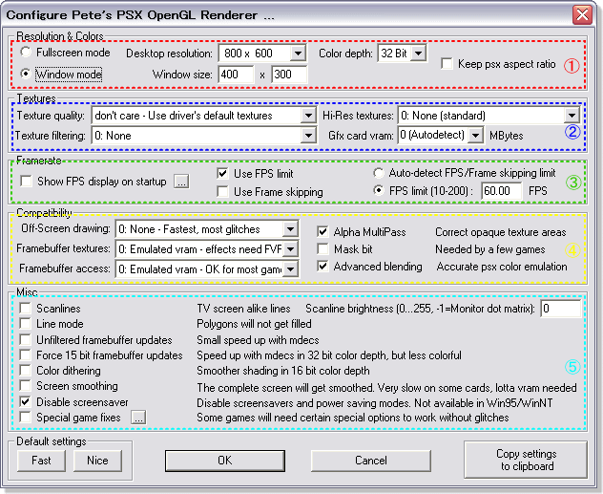Check Force 15 bit framebuffer updates
This screenshot has width=603, height=494.
tap(26, 354)
